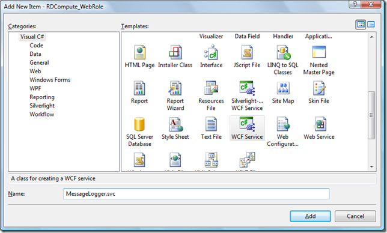The width and height of the screenshot is (387, 233).
Task: Switch templates to large icons view
Action: 361,25
